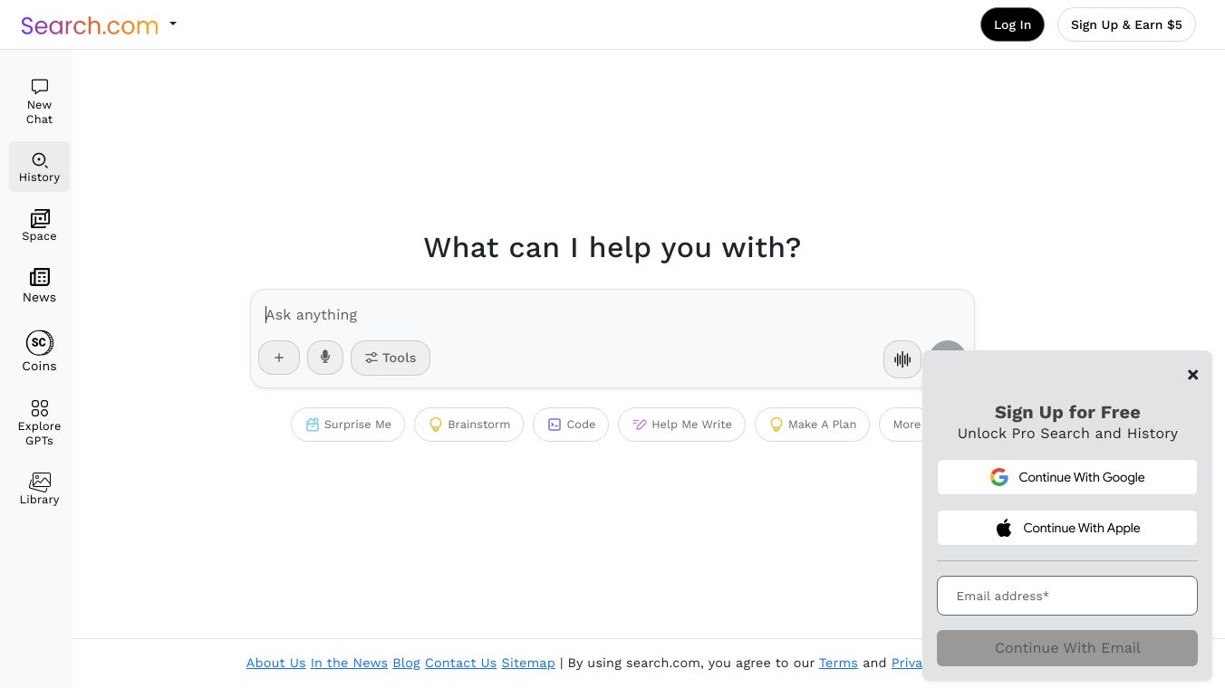This screenshot has height=688, width=1225.
Task: Open New Chat from sidebar
Action: [x=39, y=101]
